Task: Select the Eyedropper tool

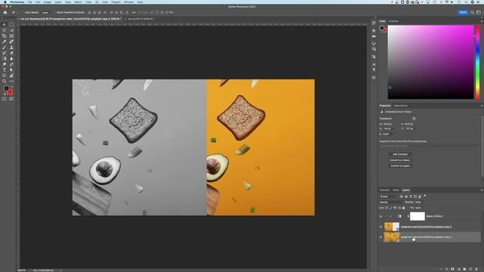Action: pos(5,42)
